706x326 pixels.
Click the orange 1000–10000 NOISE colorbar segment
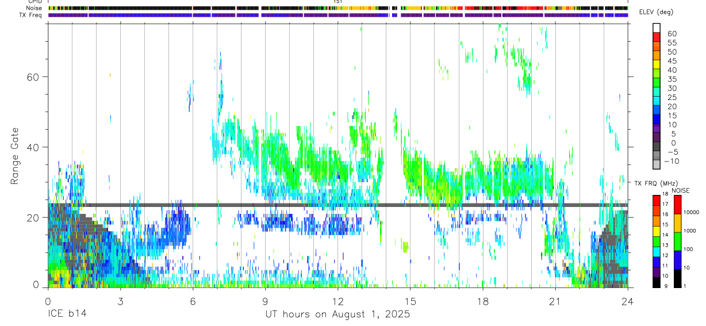pyautogui.click(x=677, y=223)
